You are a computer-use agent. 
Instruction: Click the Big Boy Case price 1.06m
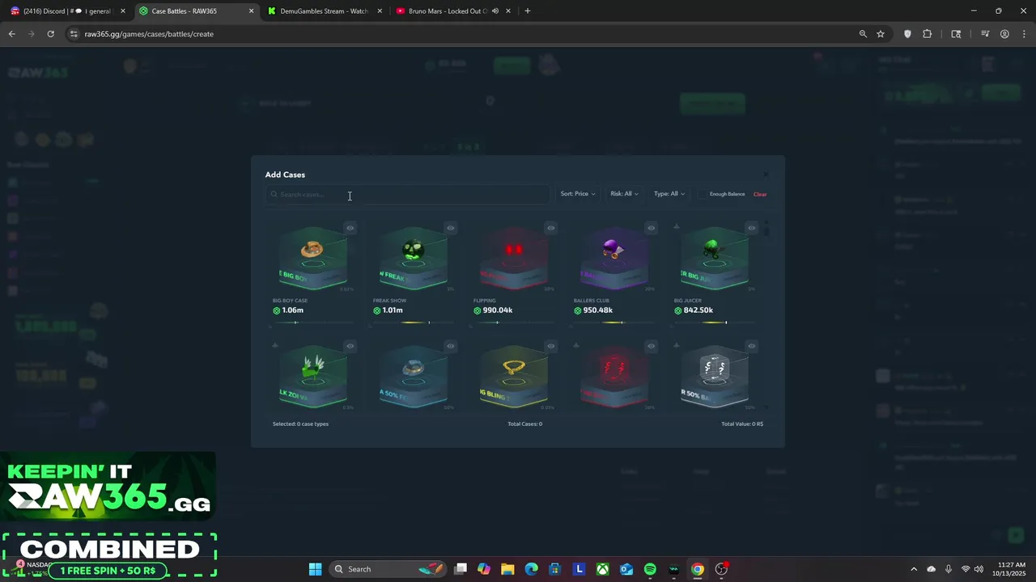click(292, 310)
